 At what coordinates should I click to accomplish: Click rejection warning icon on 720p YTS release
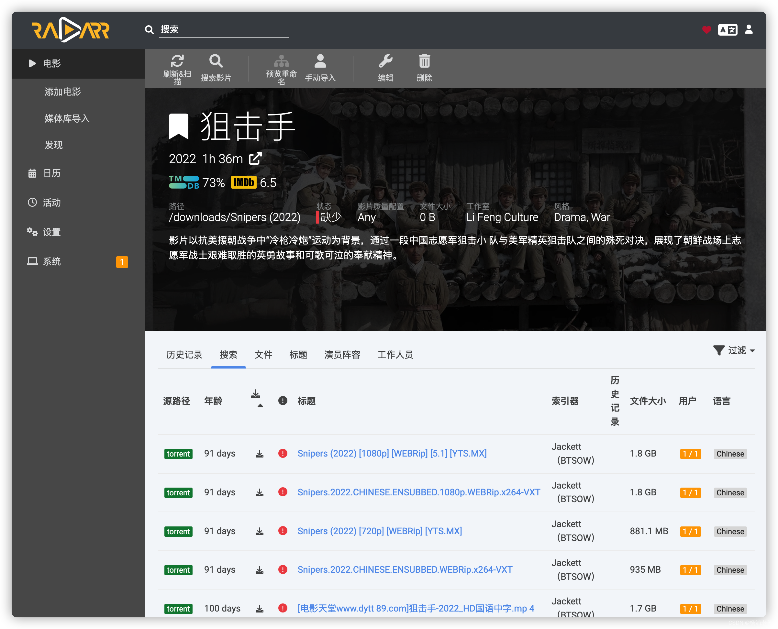pos(283,531)
